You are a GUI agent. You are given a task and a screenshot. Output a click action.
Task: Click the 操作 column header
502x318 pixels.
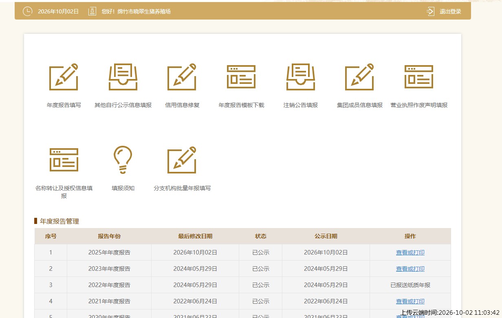410,236
